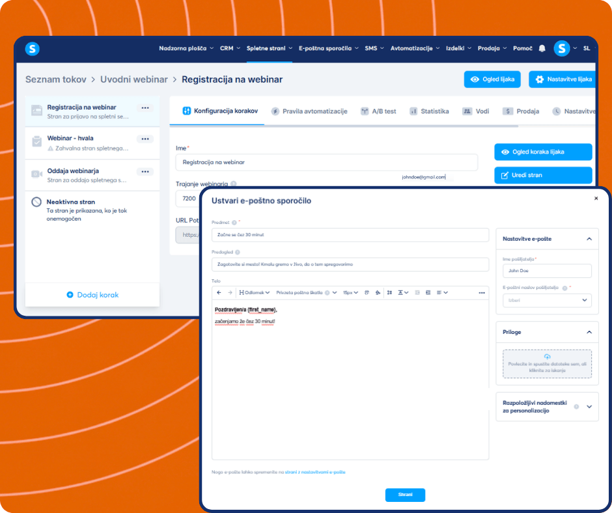Click the decrease indent icon

coord(417,292)
